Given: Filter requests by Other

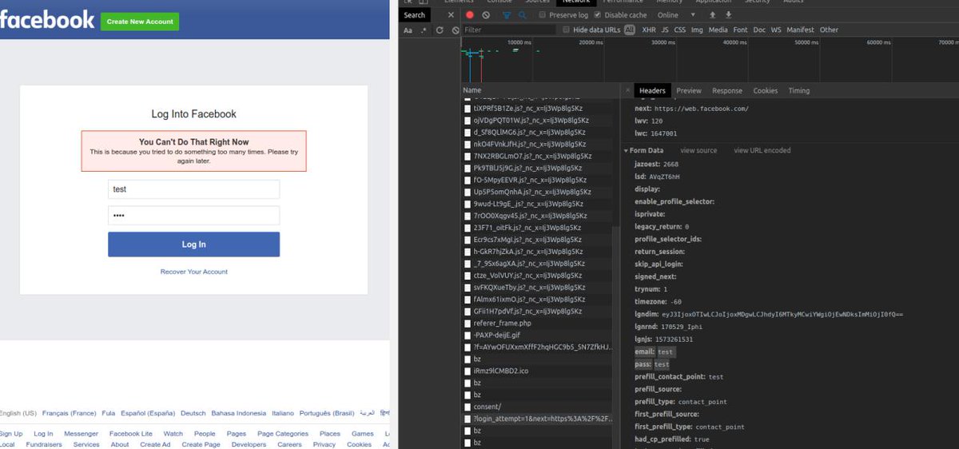Looking at the screenshot, I should [830, 30].
